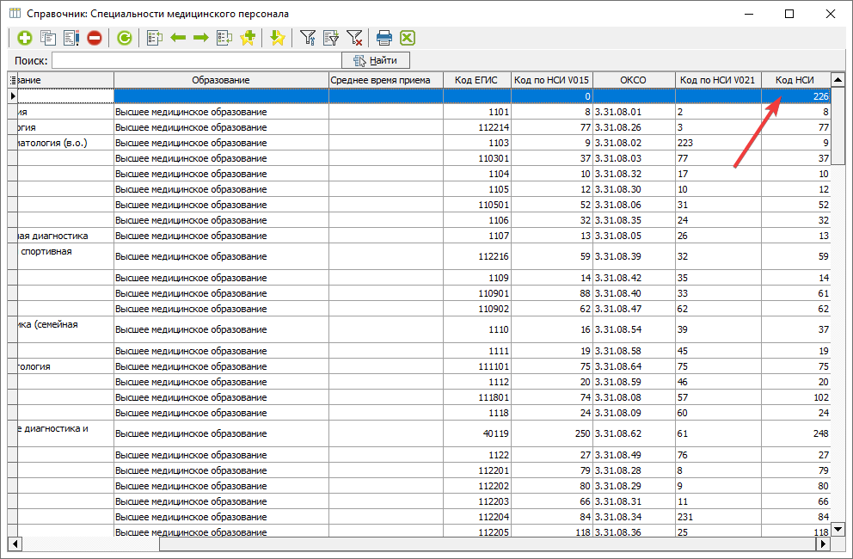This screenshot has height=559, width=853.
Task: Jump to the first record in the list
Action: [x=155, y=38]
